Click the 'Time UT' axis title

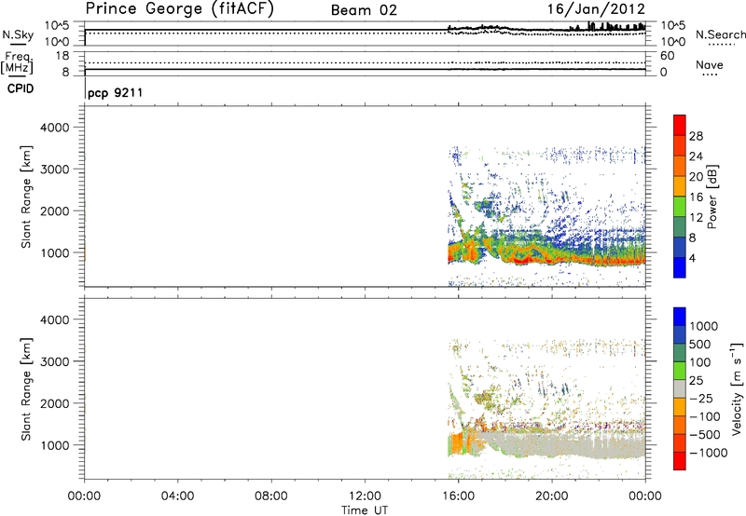point(365,510)
